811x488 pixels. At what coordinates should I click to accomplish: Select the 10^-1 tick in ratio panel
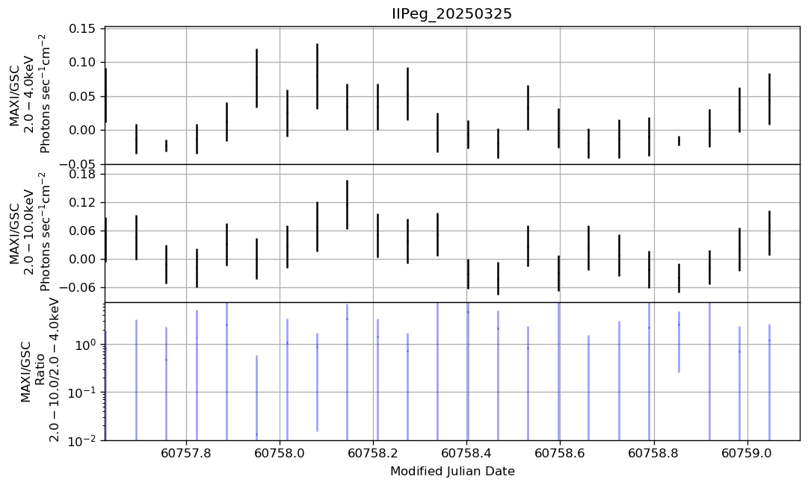pos(83,392)
